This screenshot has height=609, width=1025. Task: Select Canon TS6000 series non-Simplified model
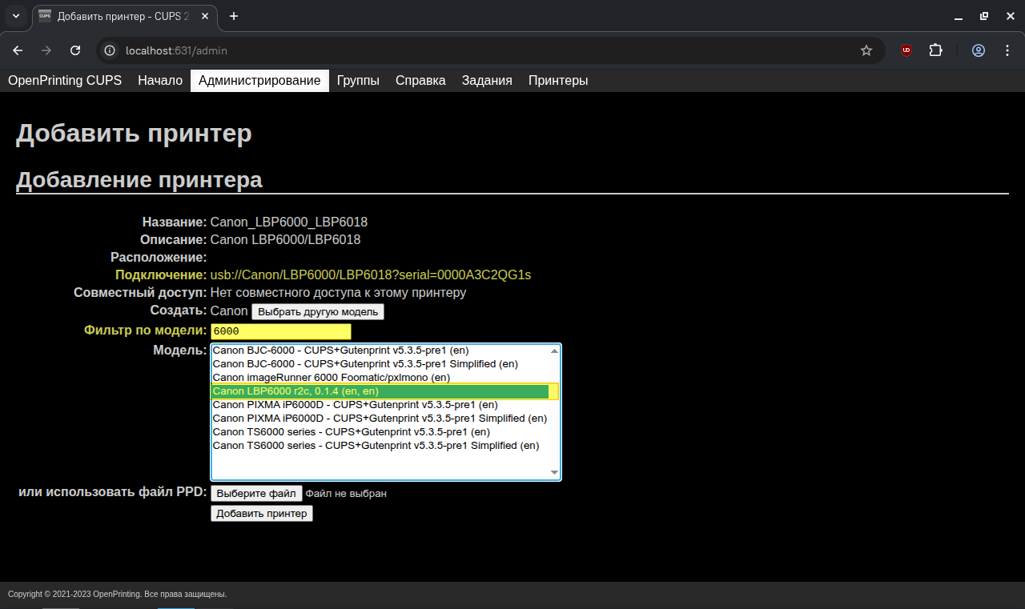[x=380, y=432]
